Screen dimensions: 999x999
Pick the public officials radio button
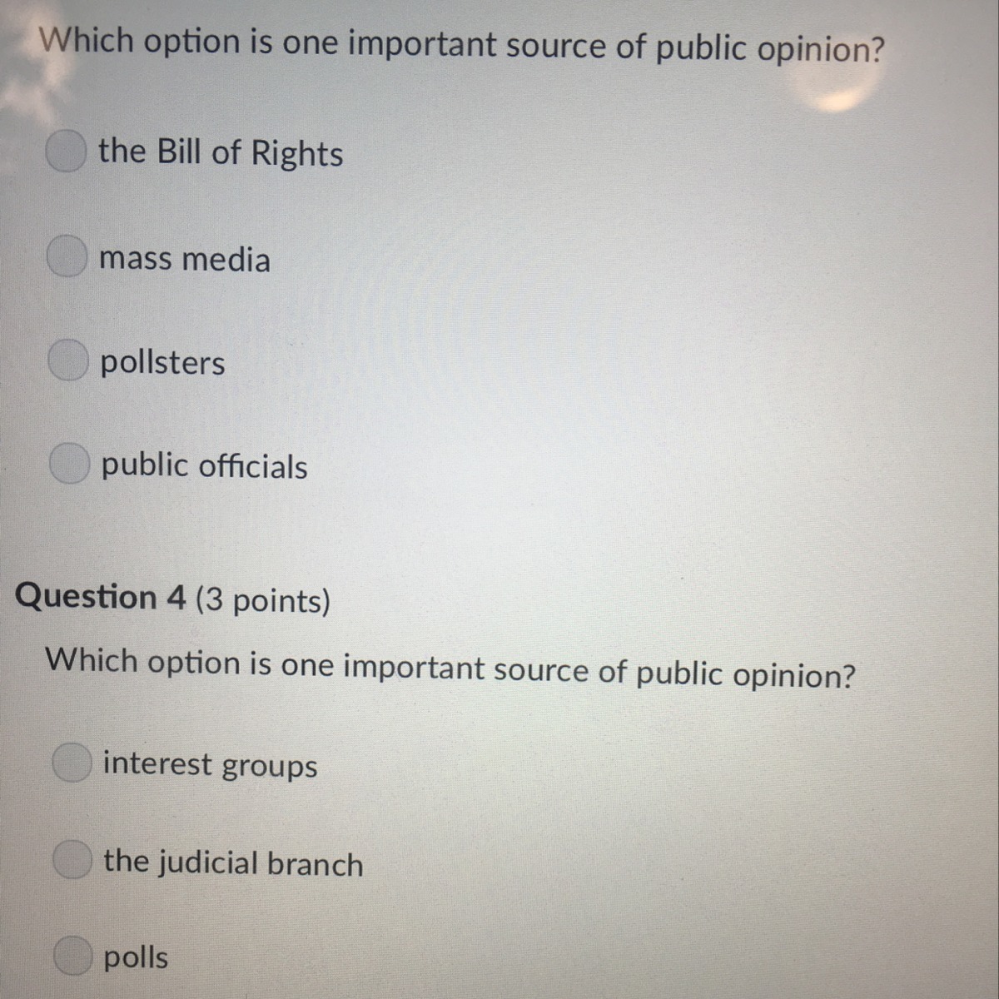[x=69, y=464]
